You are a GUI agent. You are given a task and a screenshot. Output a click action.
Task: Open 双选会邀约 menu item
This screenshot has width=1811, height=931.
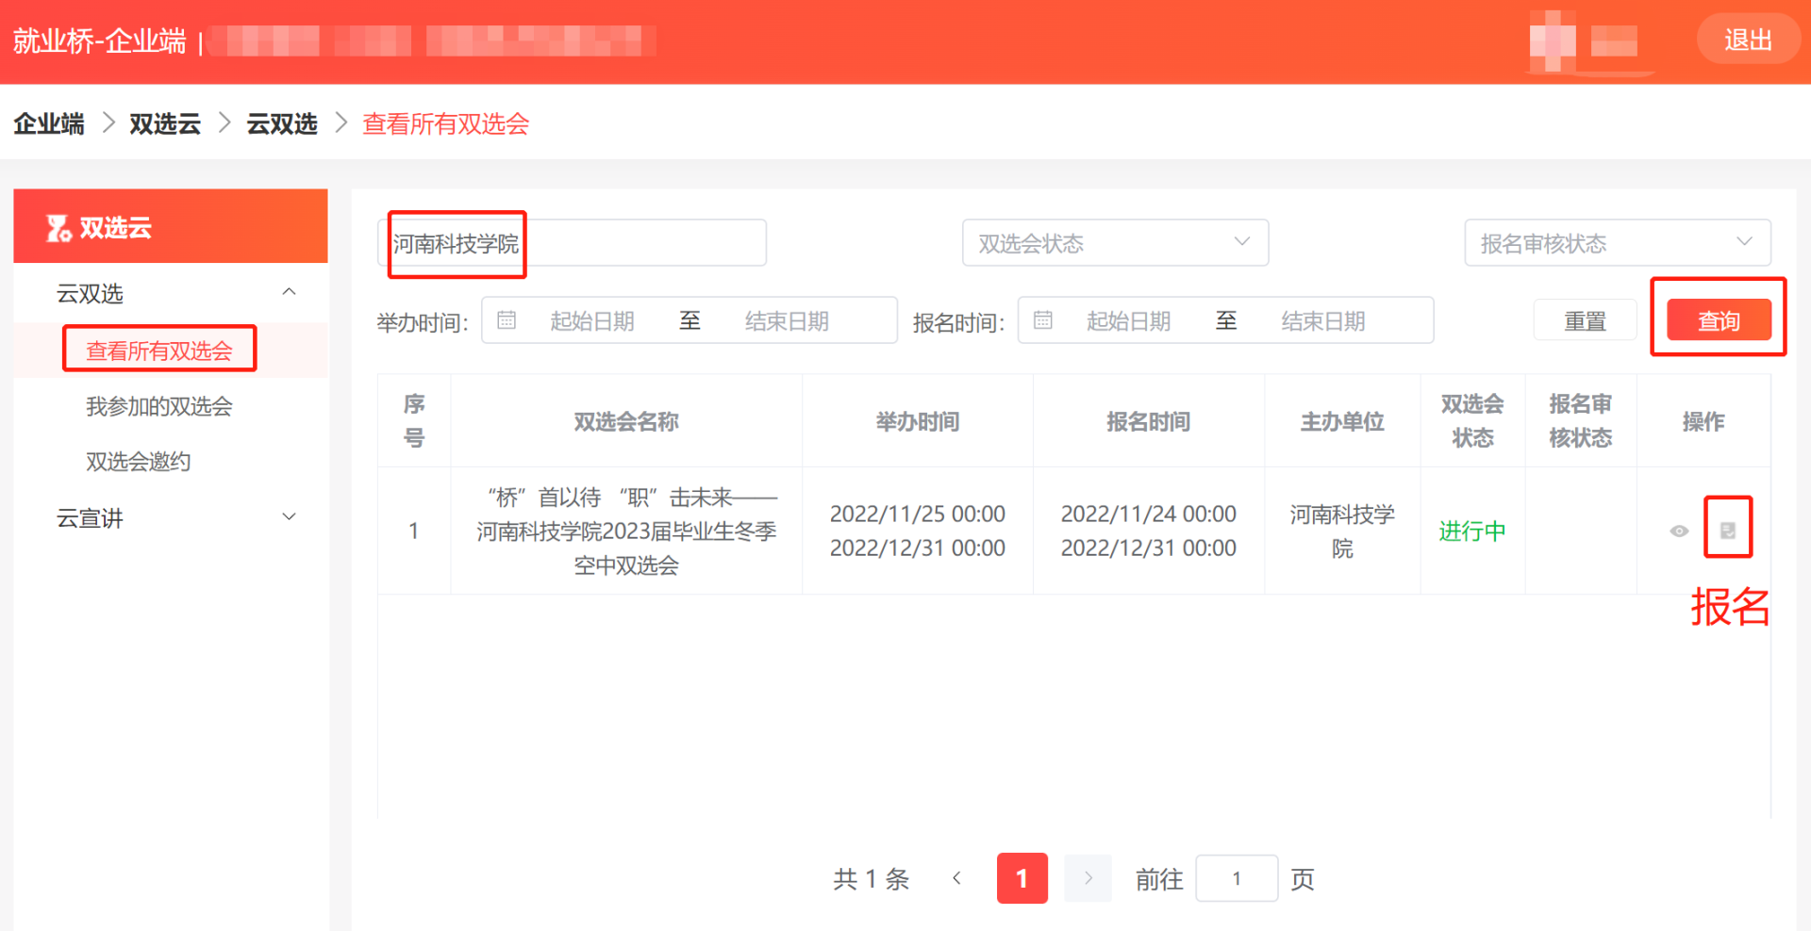tap(139, 462)
